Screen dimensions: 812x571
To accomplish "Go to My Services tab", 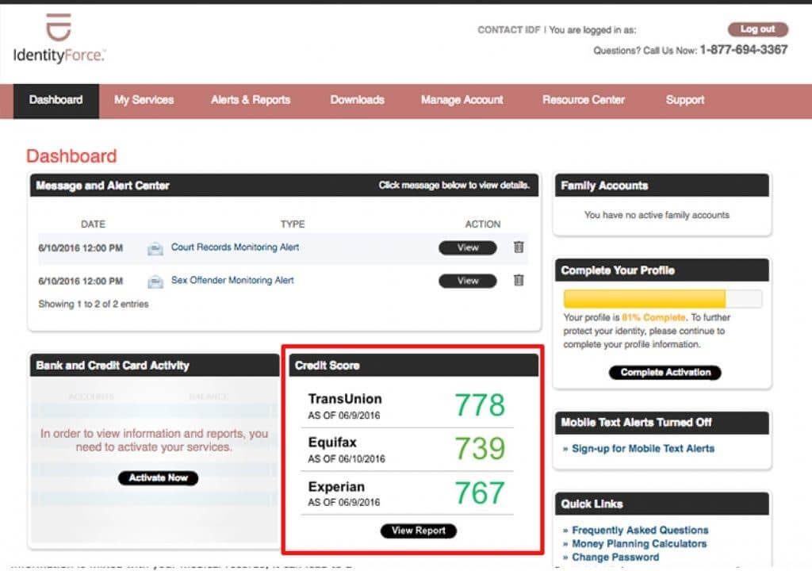I will click(144, 100).
